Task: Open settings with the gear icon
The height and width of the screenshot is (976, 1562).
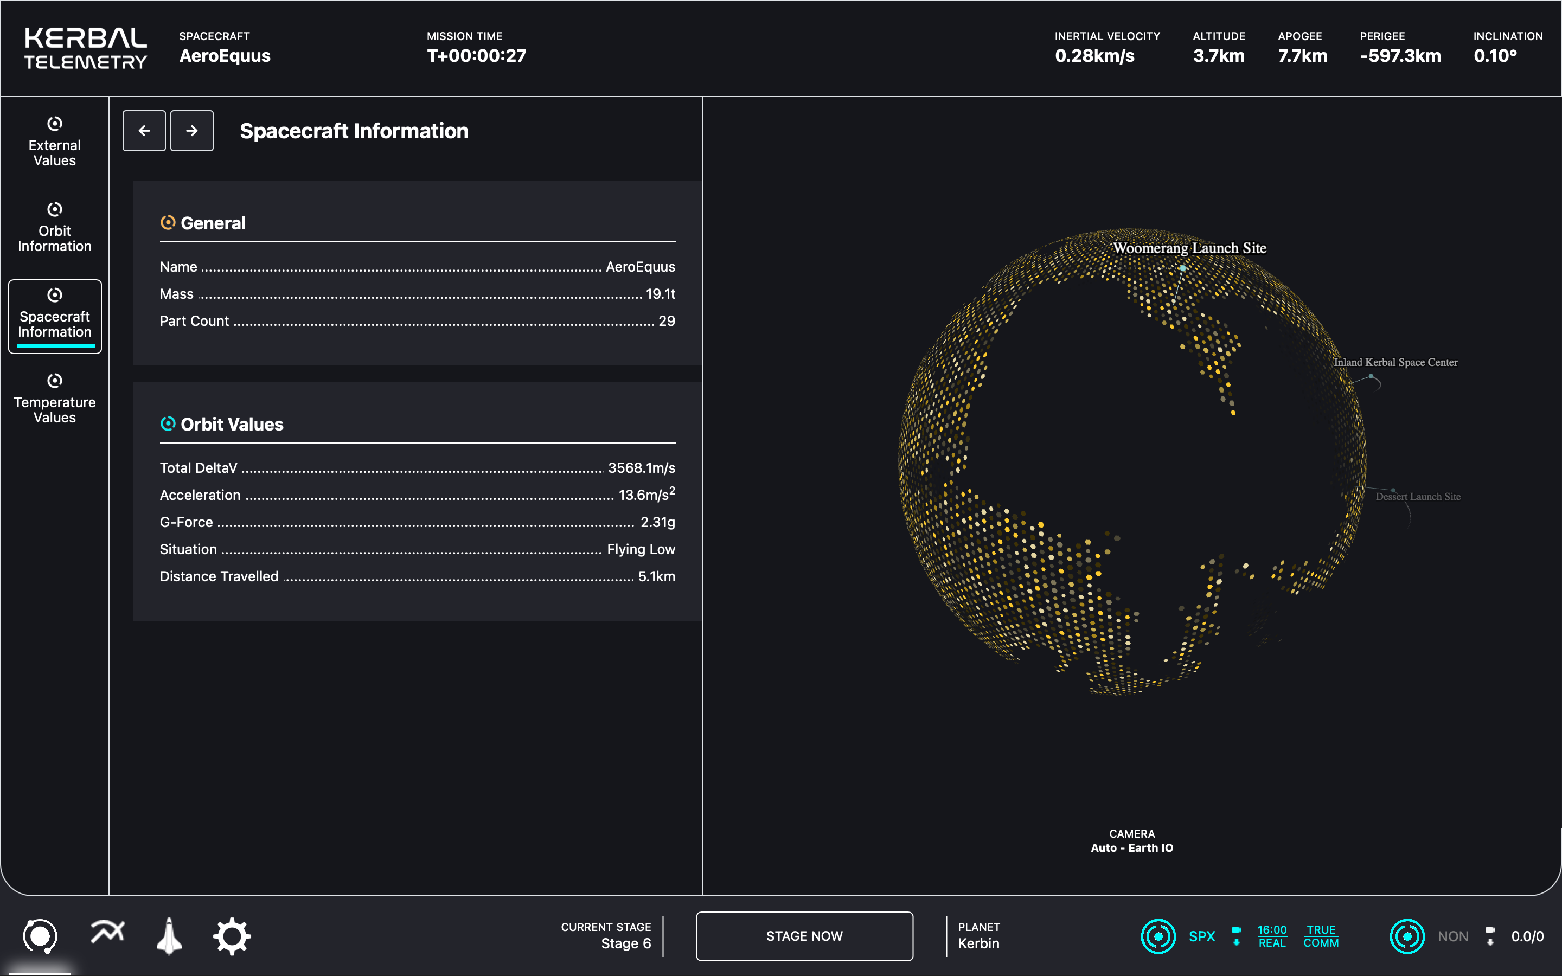Action: (x=232, y=936)
